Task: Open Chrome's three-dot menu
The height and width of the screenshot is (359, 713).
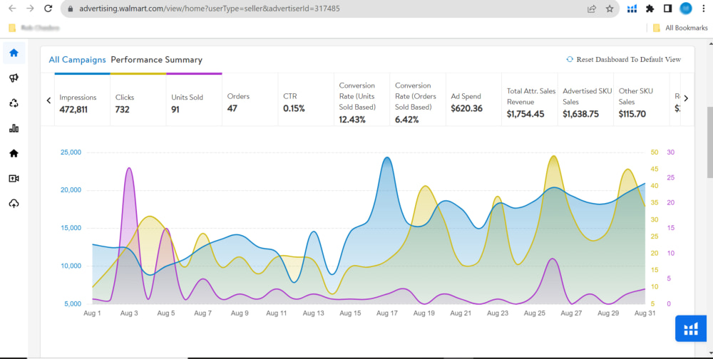Action: [704, 9]
